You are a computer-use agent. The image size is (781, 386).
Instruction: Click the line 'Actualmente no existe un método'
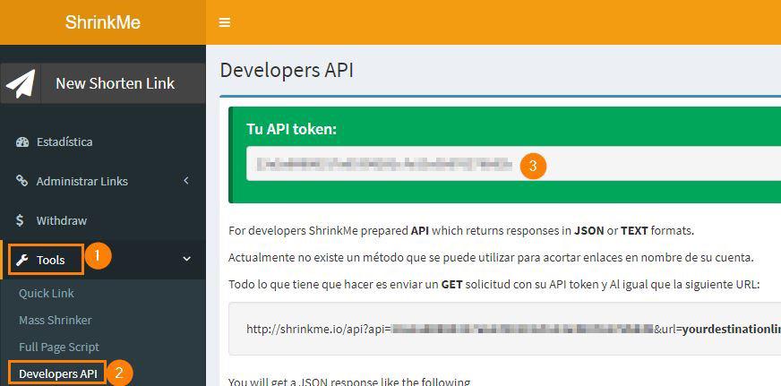point(491,258)
